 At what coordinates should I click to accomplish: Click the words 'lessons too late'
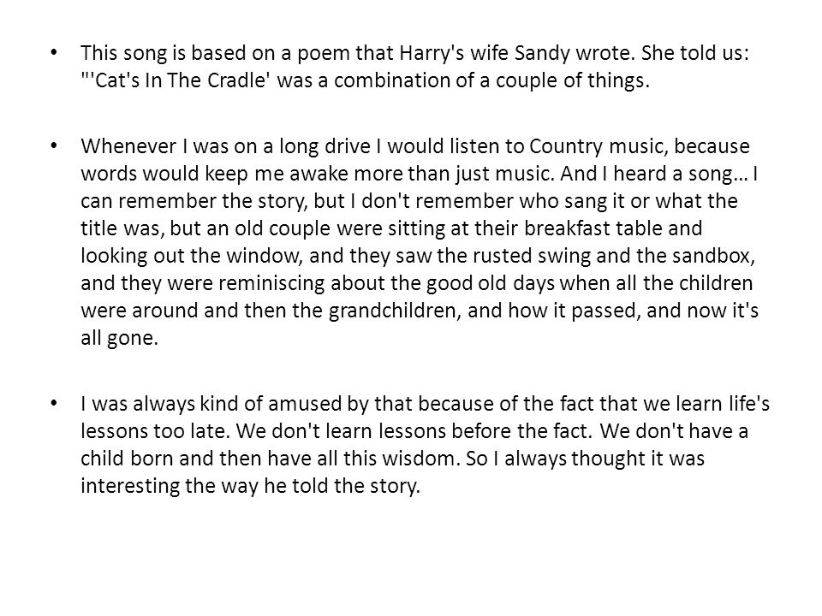155,431
